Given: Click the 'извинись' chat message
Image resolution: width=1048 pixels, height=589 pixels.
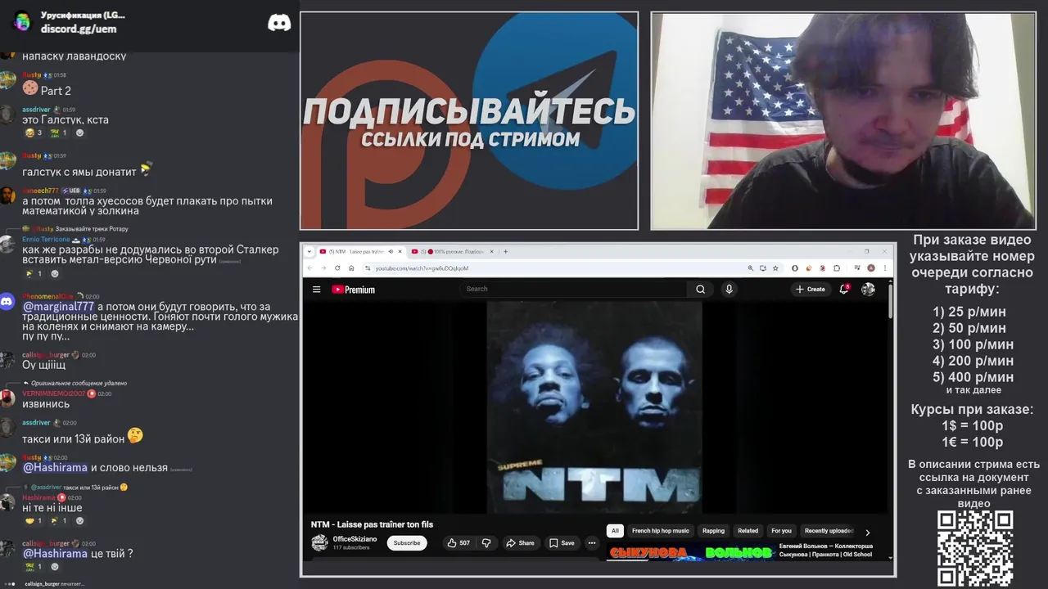Looking at the screenshot, I should [x=46, y=404].
